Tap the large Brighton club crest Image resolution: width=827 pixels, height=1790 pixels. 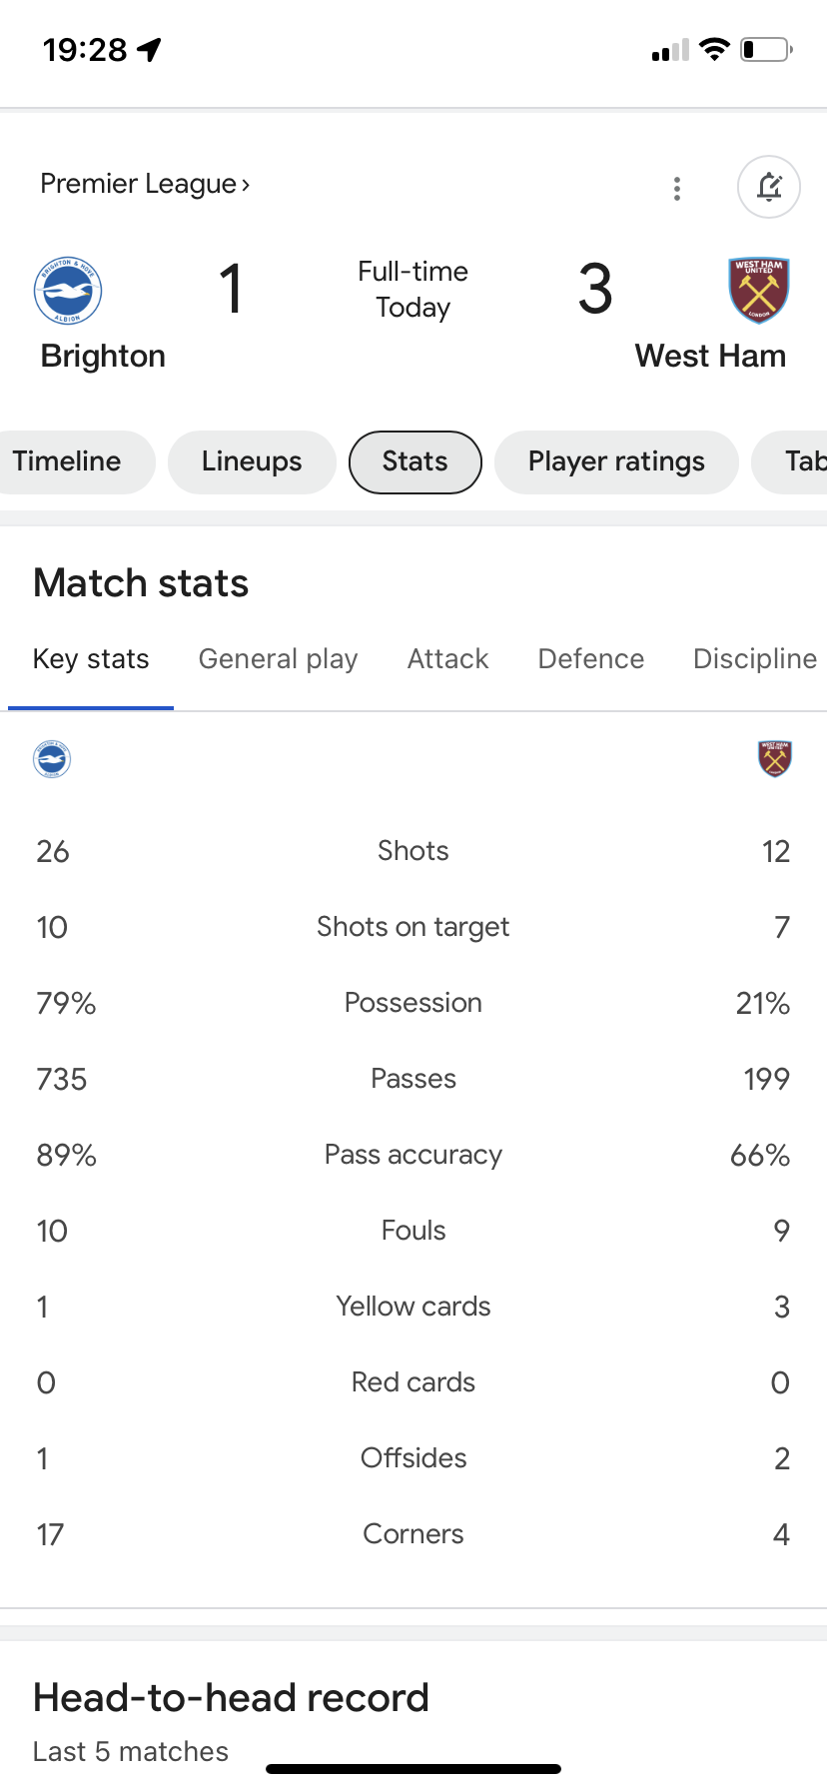pyautogui.click(x=68, y=291)
